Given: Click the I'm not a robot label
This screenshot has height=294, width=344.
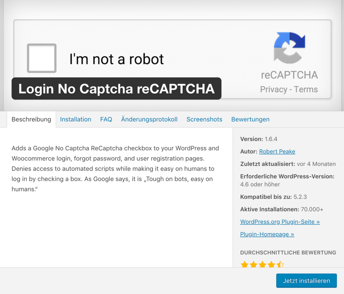Looking at the screenshot, I should tap(117, 59).
